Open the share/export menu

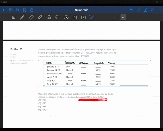click(32, 10)
